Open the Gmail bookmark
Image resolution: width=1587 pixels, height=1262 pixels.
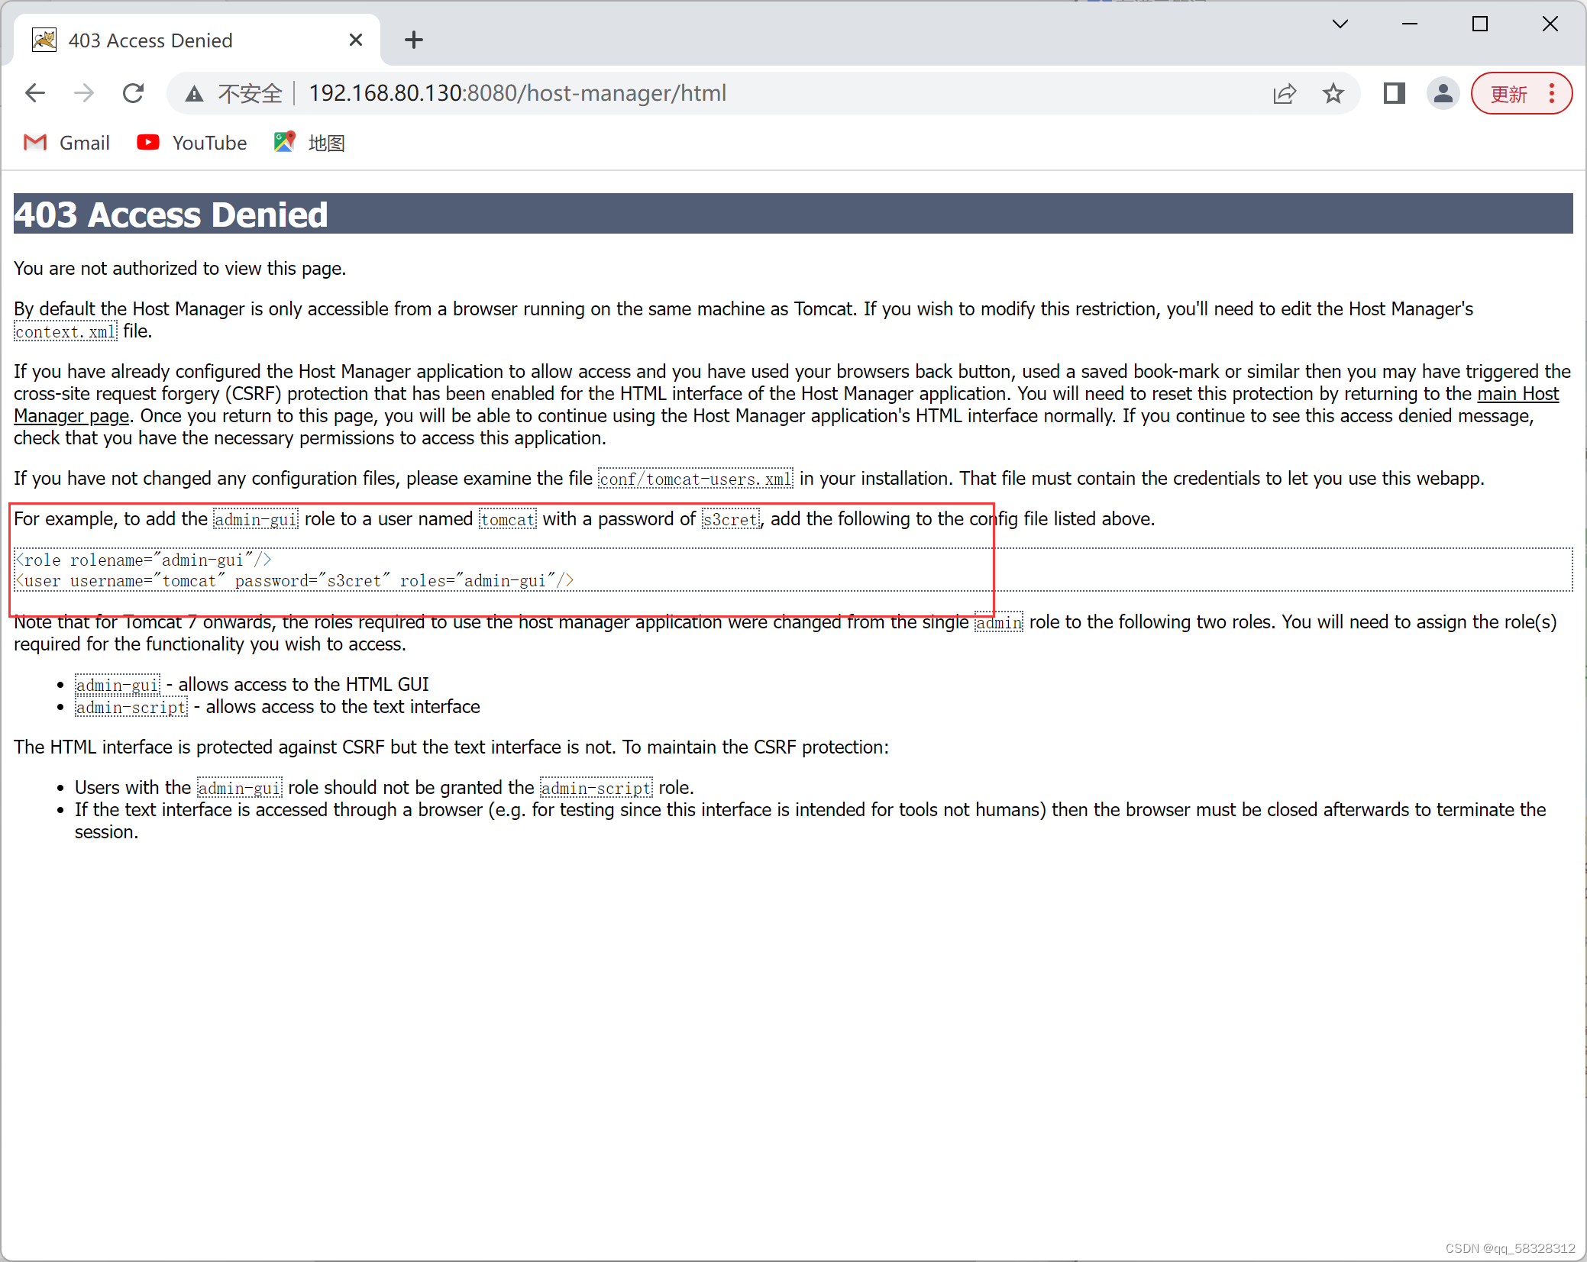(67, 143)
